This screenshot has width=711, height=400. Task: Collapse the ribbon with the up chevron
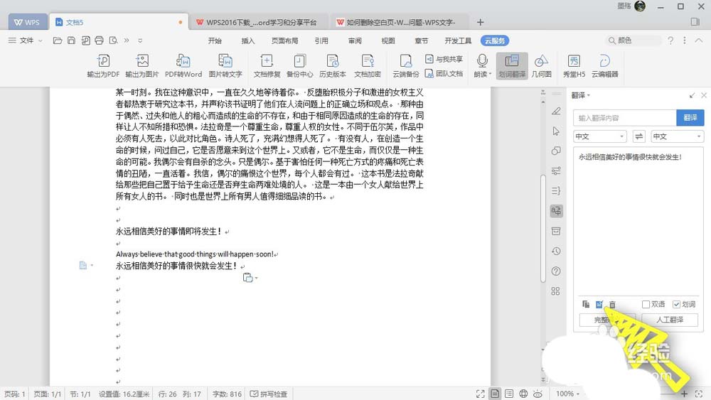699,40
